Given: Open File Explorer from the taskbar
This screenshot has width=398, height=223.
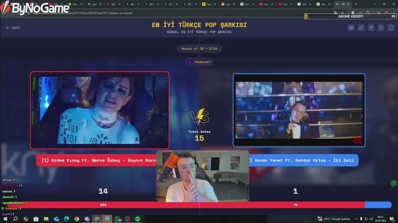Looking at the screenshot, I should point(46,219).
